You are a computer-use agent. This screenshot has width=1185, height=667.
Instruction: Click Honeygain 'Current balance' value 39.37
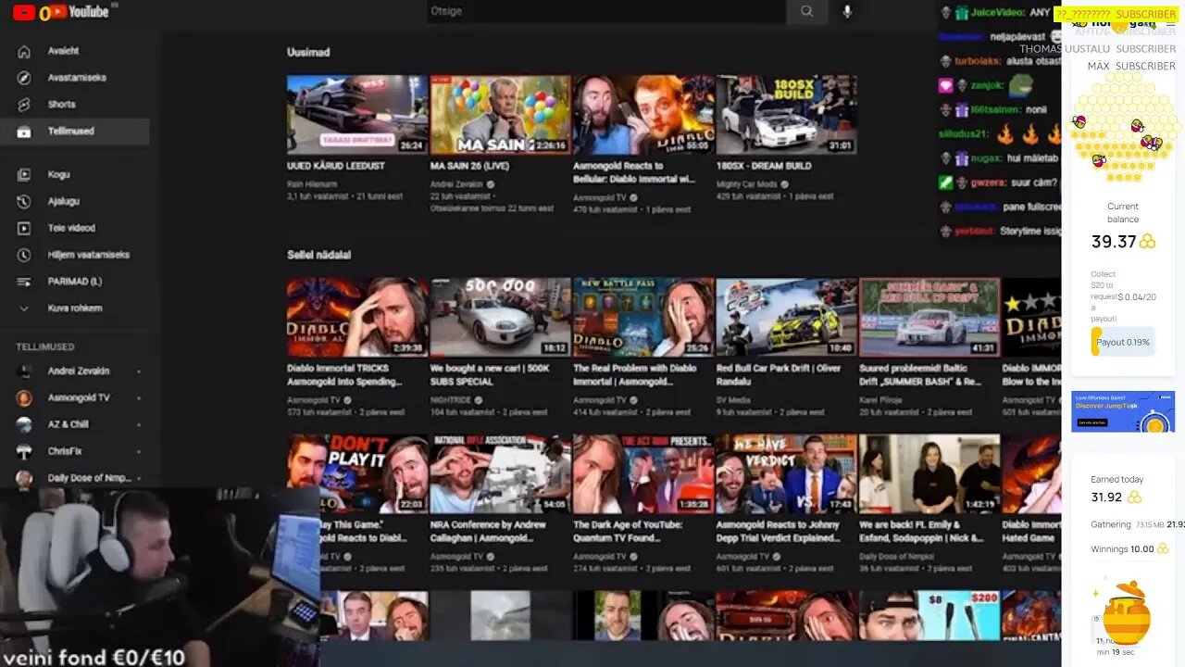click(1114, 242)
